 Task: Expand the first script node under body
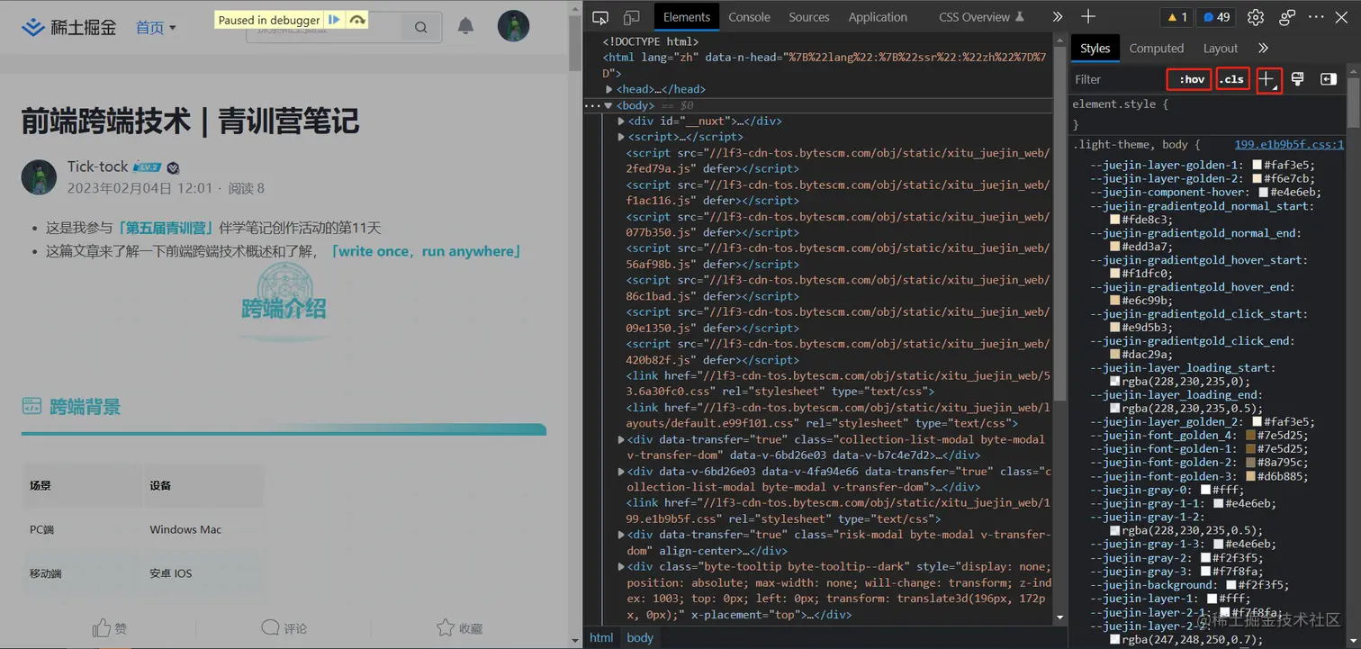pos(621,137)
